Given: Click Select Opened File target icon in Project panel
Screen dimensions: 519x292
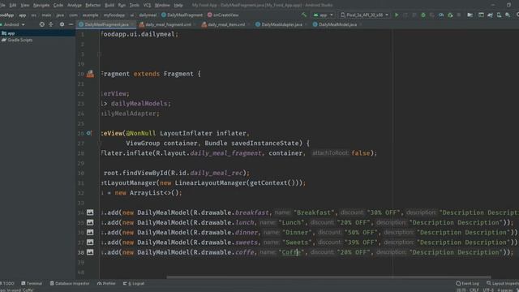Looking at the screenshot, I should pos(41,24).
